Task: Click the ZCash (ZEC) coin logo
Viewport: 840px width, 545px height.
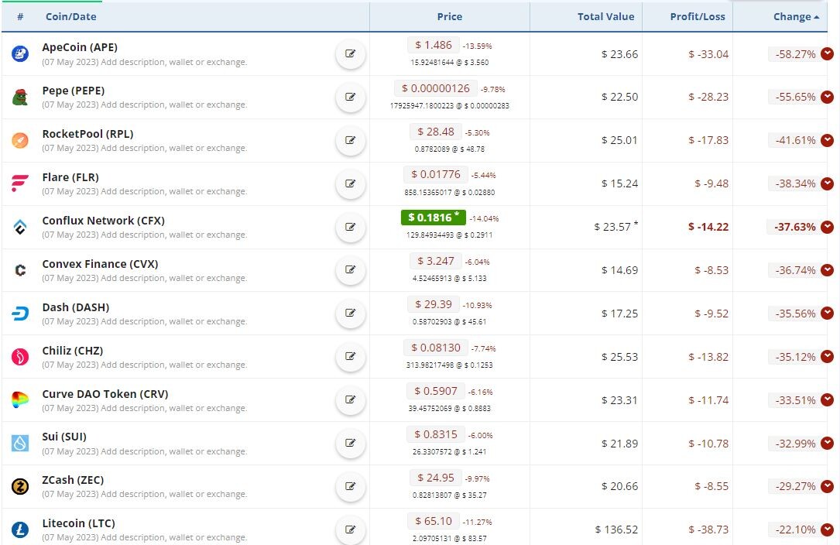Action: pyautogui.click(x=20, y=487)
